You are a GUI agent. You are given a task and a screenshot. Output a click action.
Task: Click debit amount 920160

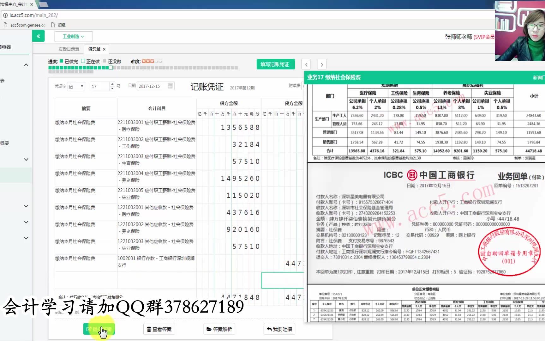[x=243, y=229]
